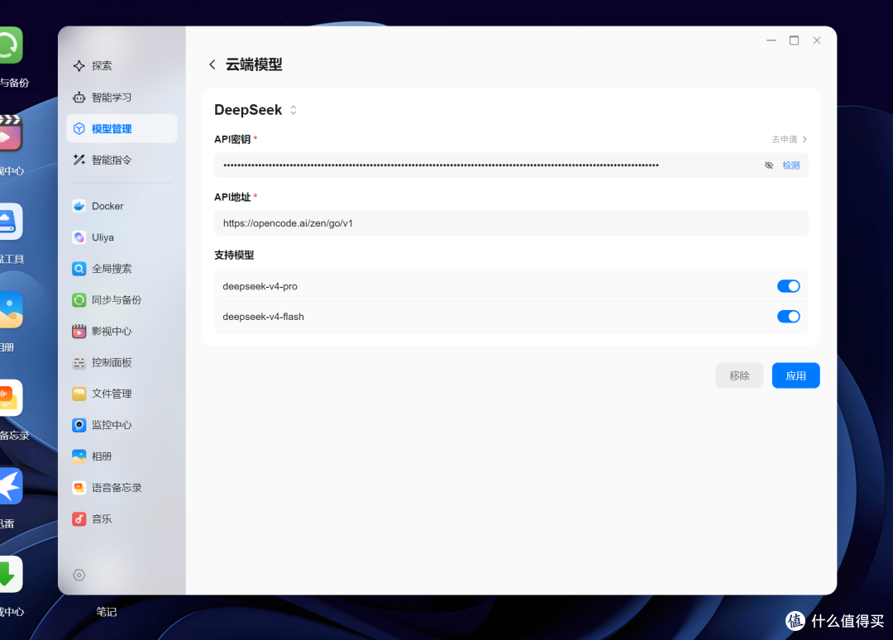Minimize the model management window
This screenshot has height=640, width=893.
pos(771,41)
